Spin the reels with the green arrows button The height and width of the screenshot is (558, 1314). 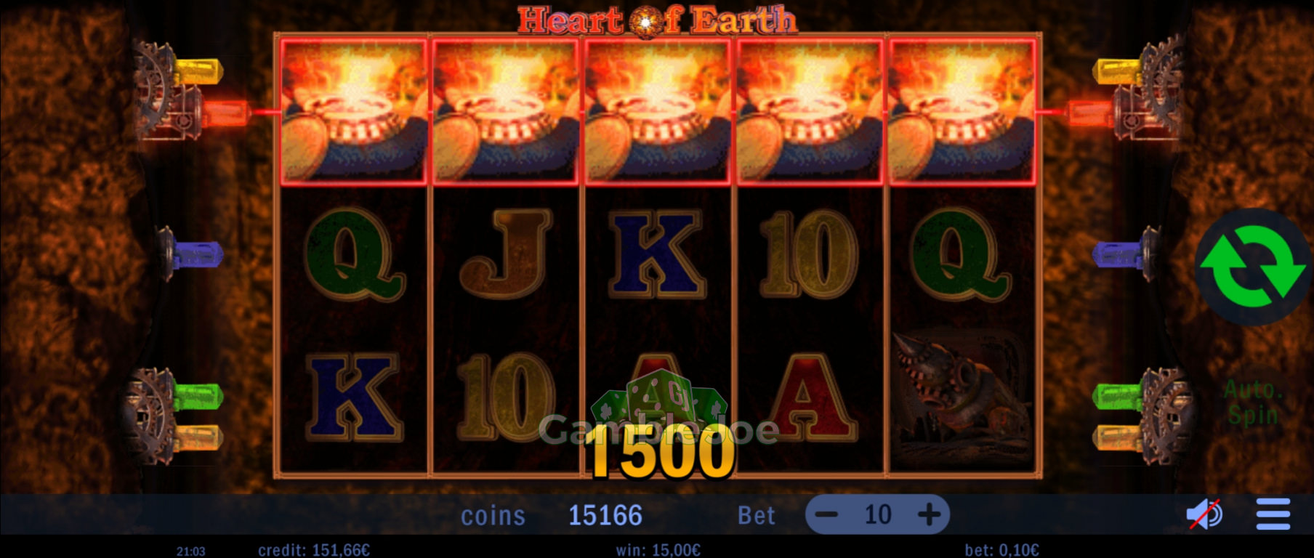pos(1253,267)
